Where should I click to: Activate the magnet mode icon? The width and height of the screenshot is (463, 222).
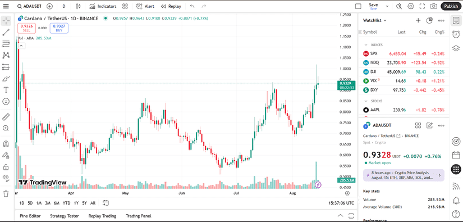point(6,144)
